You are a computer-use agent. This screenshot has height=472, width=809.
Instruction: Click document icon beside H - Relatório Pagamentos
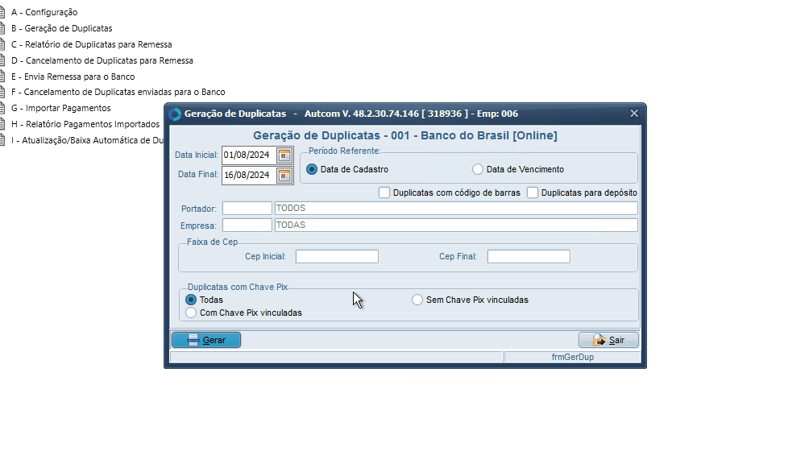(x=2, y=124)
